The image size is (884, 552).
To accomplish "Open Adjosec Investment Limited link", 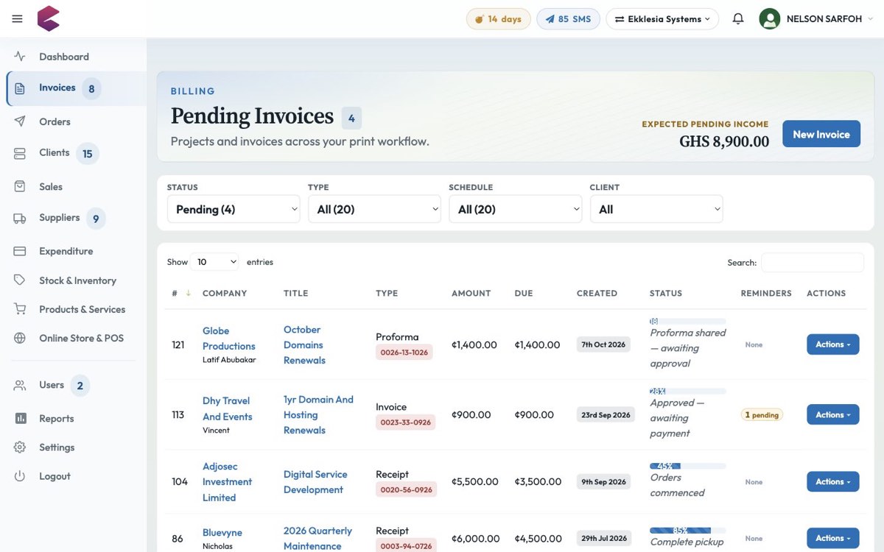I will [228, 482].
